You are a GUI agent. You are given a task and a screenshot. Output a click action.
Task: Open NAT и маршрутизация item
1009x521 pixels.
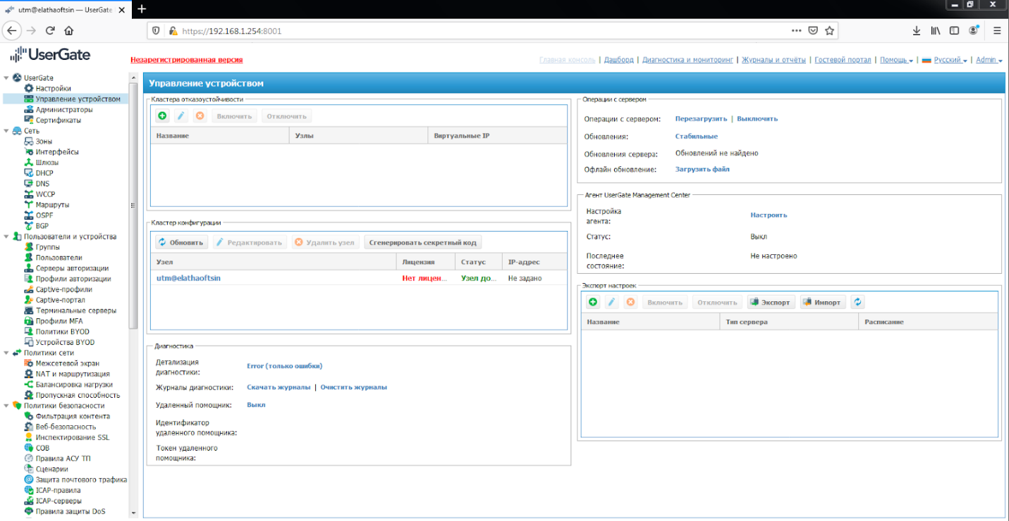tap(73, 374)
